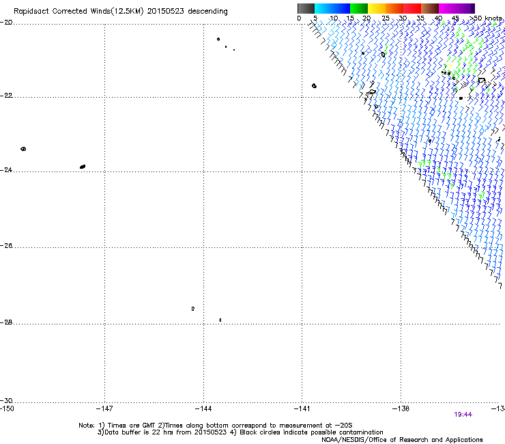Image resolution: width=505 pixels, height=444 pixels.
Task: Click the yellow 20-25 knots color swatch
Action: click(x=377, y=8)
